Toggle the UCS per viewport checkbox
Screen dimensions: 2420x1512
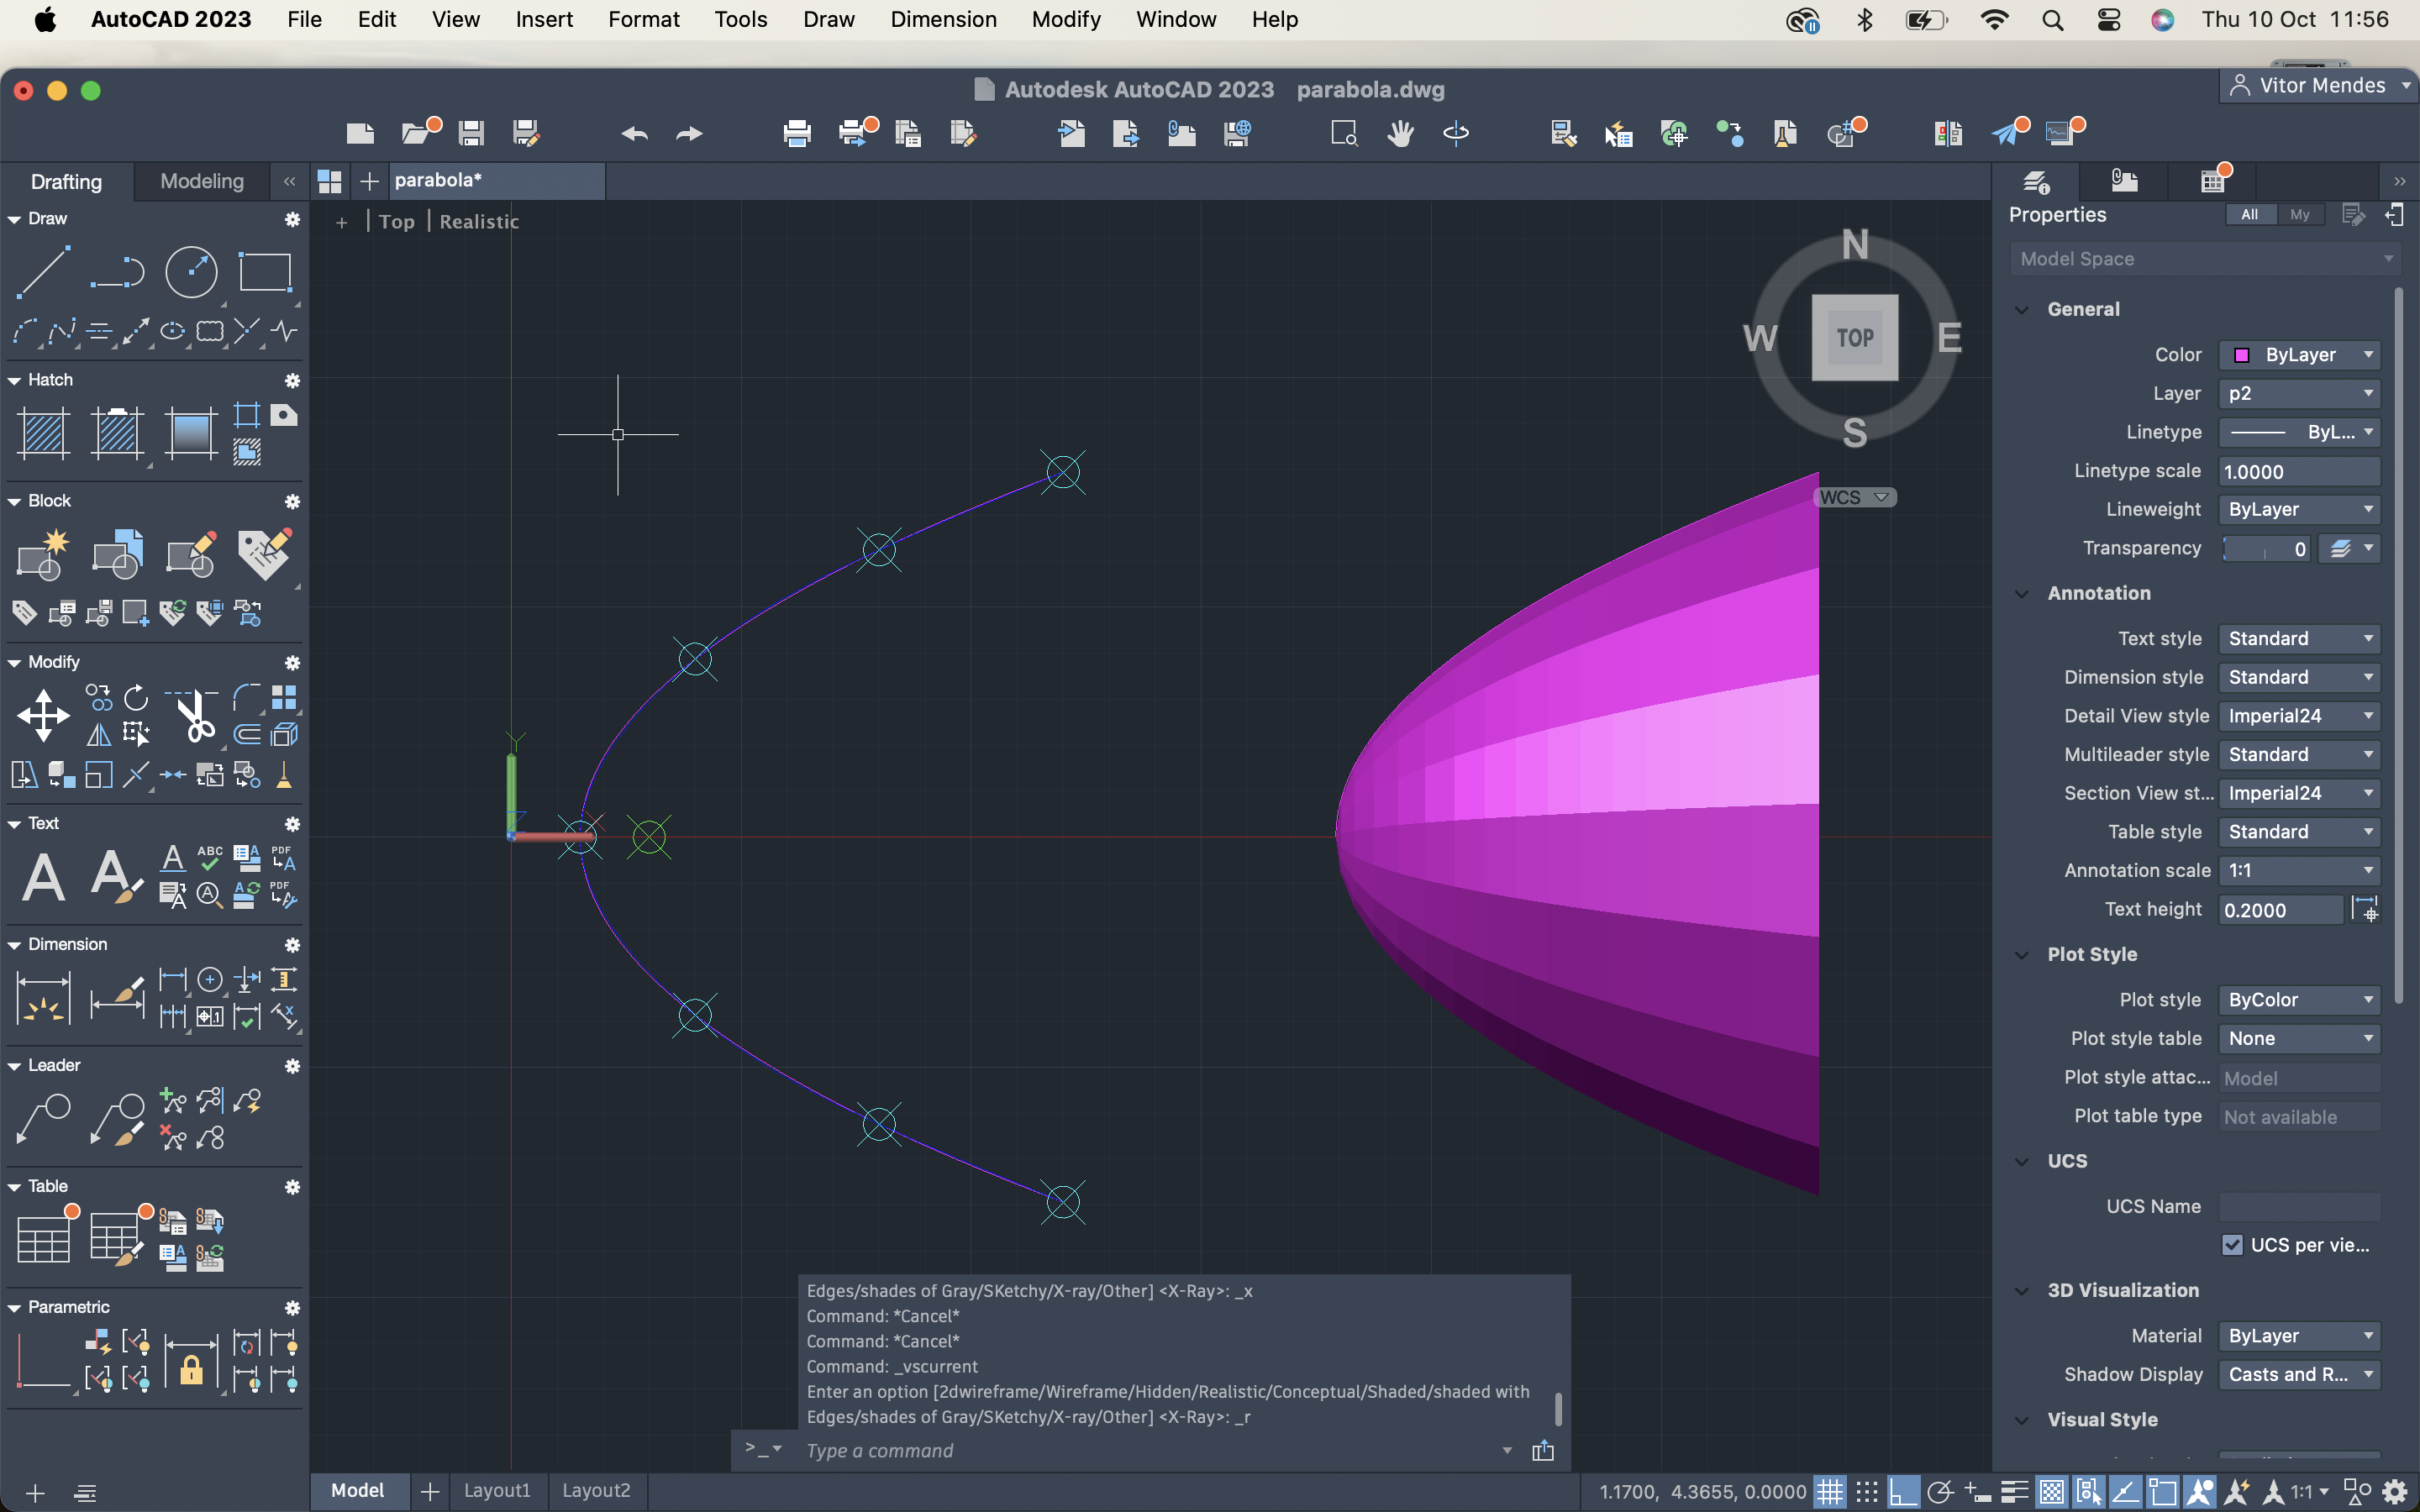2232,1245
